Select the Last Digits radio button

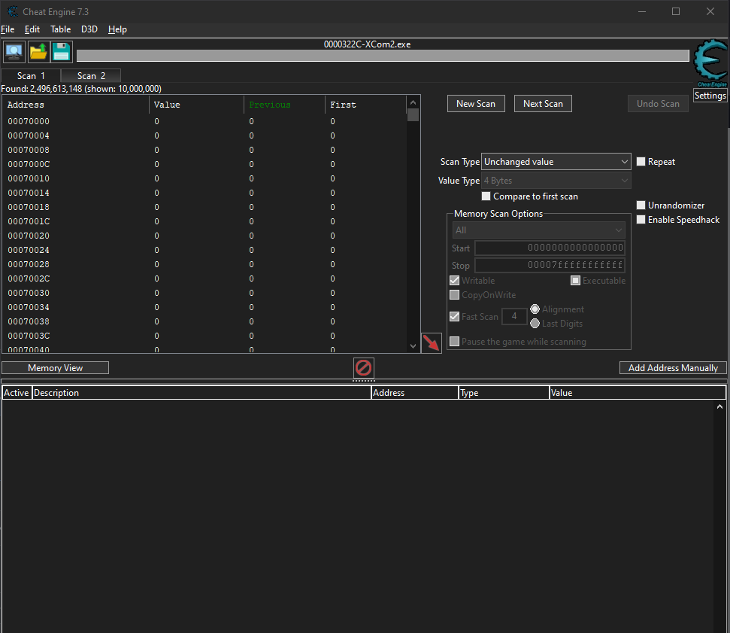point(533,324)
